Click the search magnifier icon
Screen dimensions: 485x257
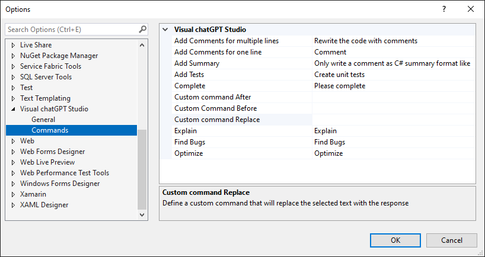point(142,29)
